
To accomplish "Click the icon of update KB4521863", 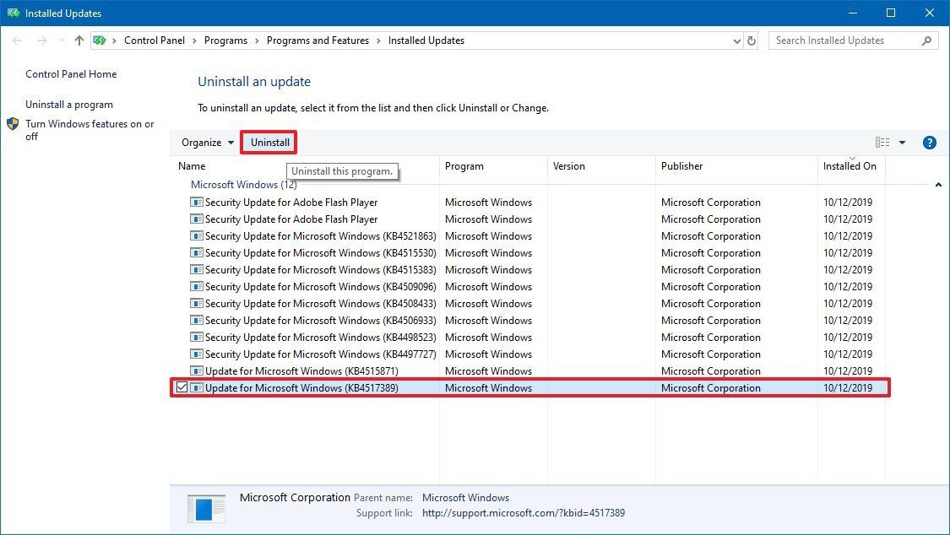I will [196, 236].
